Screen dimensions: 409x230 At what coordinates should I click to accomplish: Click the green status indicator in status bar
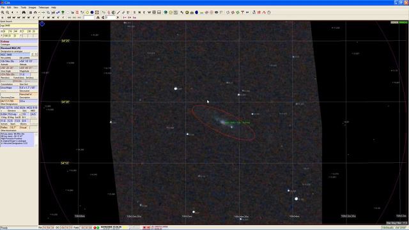[98, 227]
